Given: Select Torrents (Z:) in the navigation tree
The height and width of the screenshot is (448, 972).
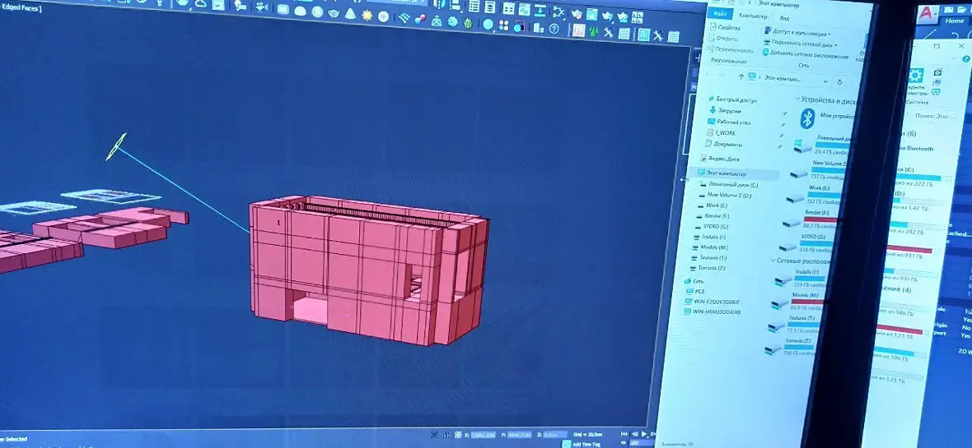Looking at the screenshot, I should point(708,269).
